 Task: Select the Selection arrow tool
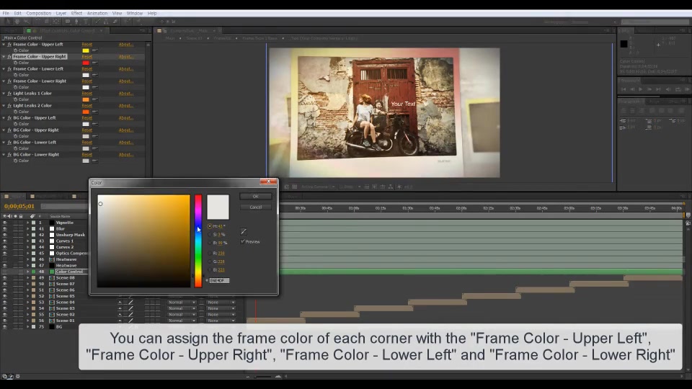[8, 21]
